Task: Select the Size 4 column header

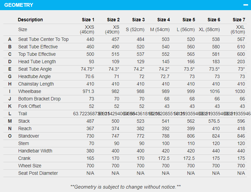Action: tap(163, 20)
